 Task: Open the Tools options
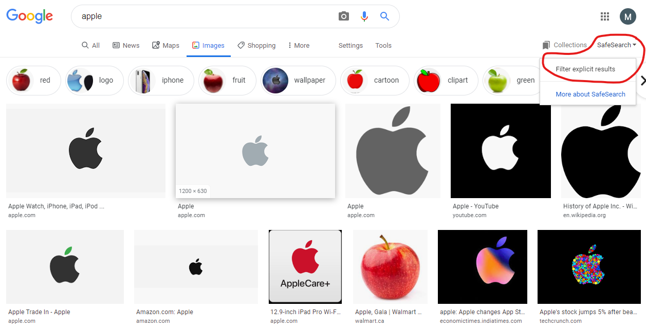tap(383, 45)
